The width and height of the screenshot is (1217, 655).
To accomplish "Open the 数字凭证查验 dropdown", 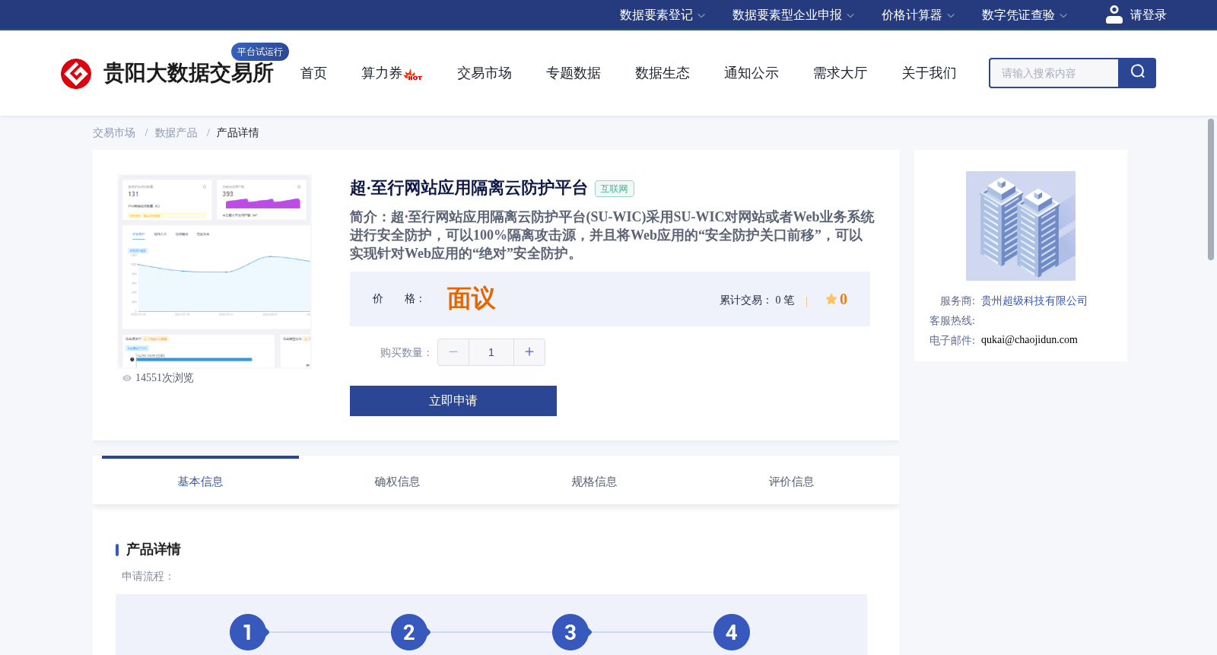I will coord(1025,15).
